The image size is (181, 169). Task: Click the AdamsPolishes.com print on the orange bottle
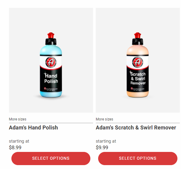point(137,88)
